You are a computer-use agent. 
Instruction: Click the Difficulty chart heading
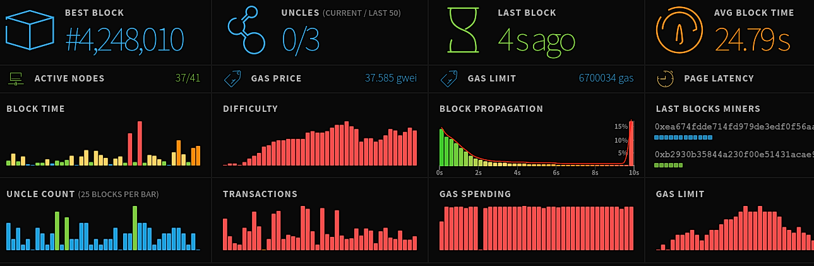pos(250,109)
